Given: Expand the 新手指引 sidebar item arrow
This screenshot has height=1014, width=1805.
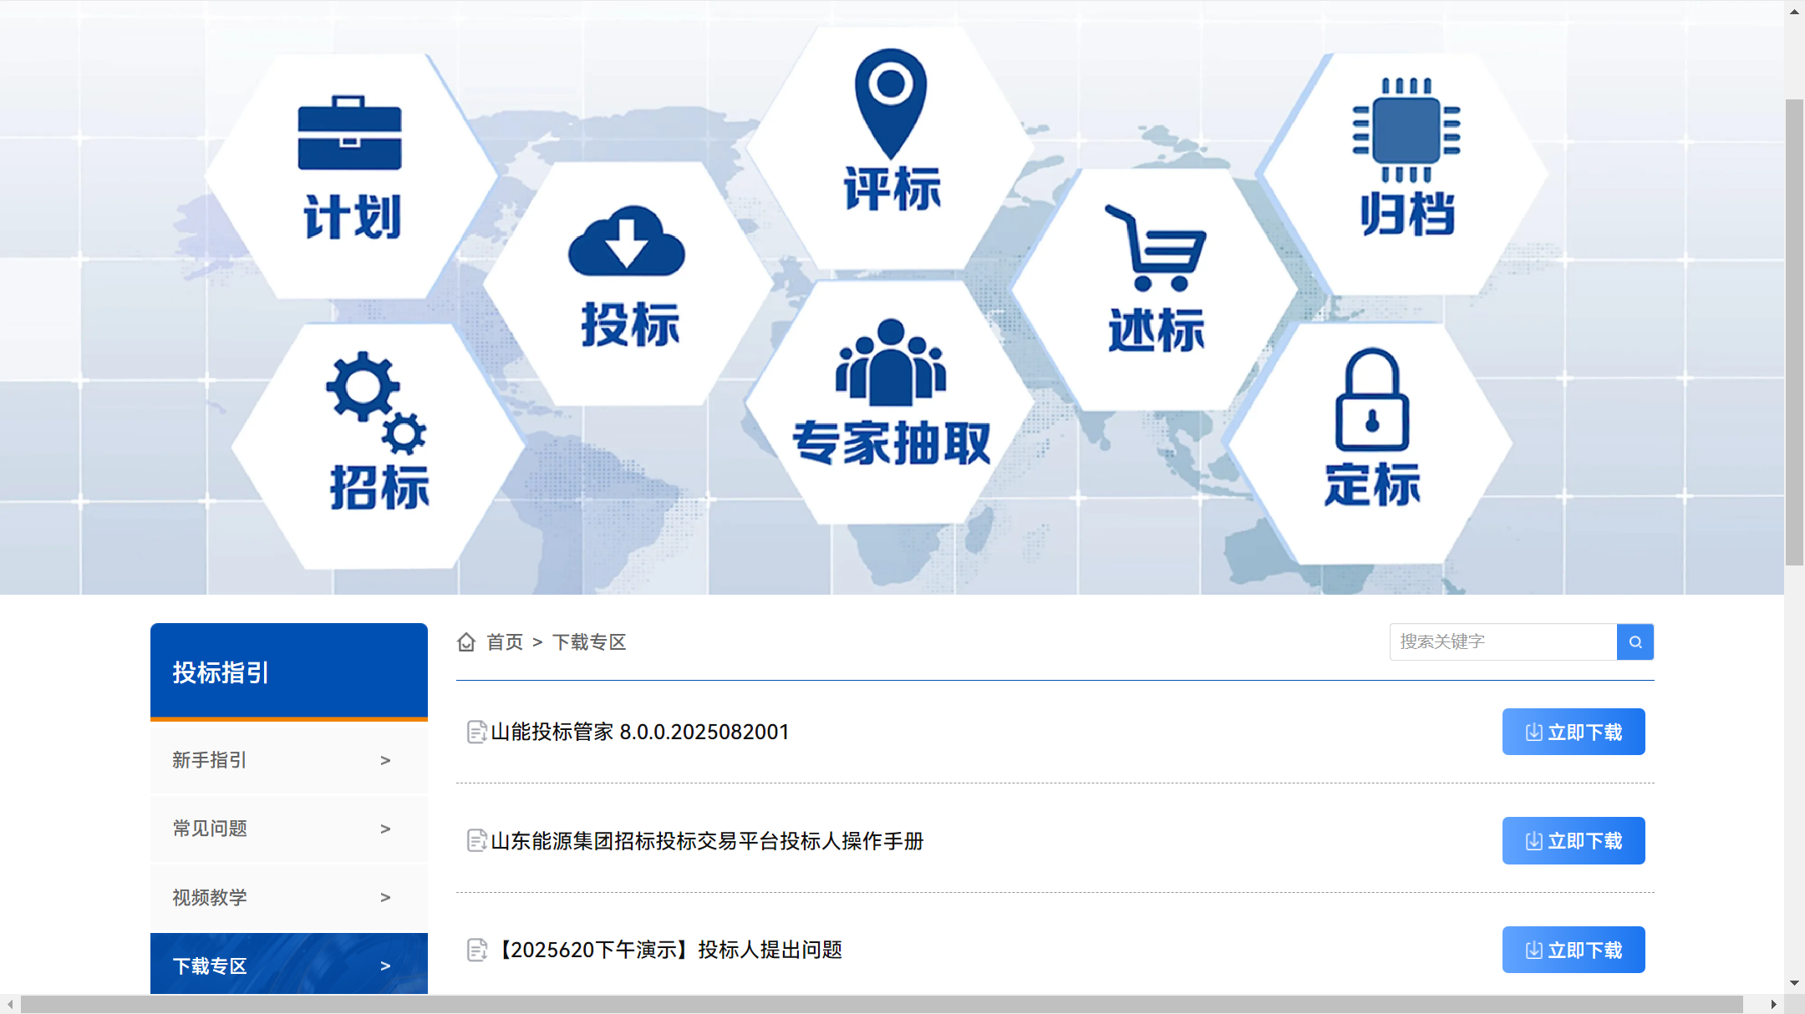Looking at the screenshot, I should tap(385, 760).
